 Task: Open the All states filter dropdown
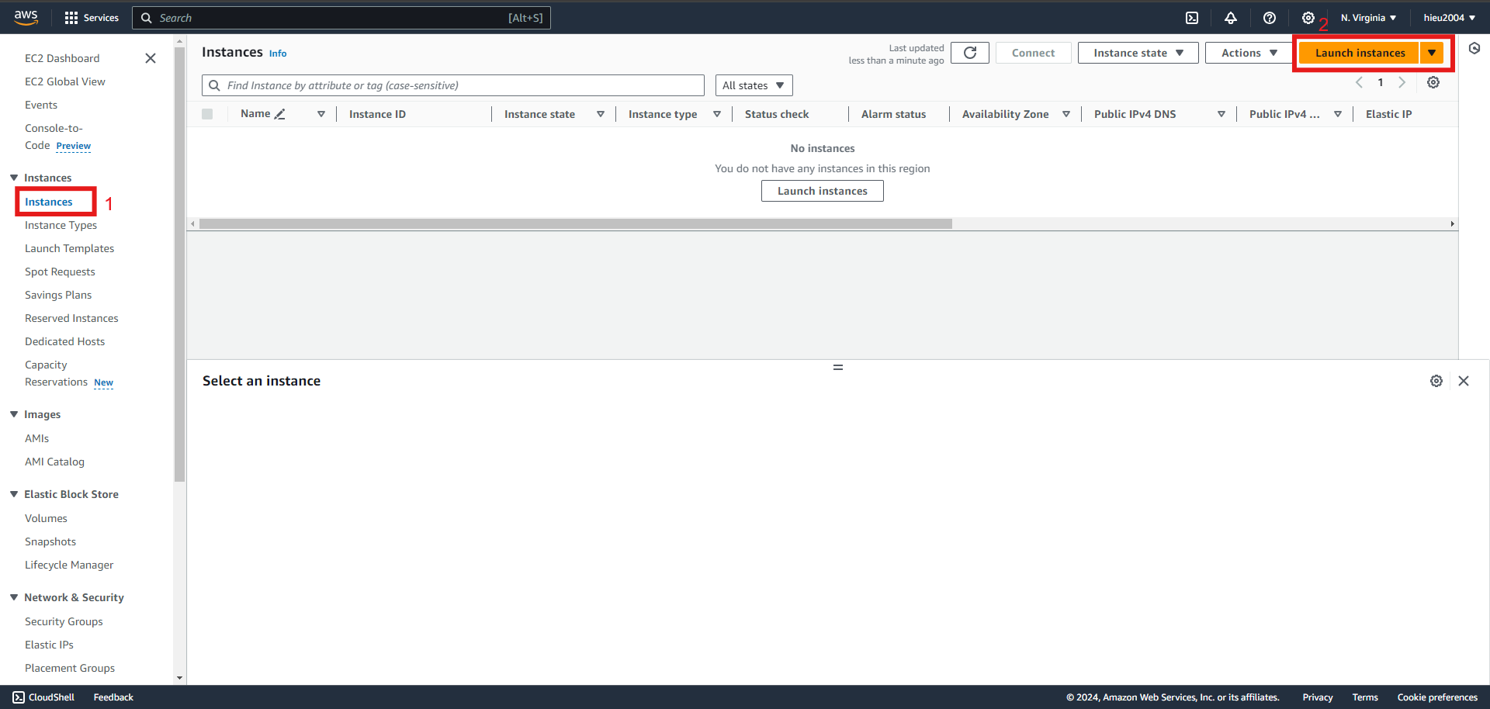pyautogui.click(x=754, y=85)
